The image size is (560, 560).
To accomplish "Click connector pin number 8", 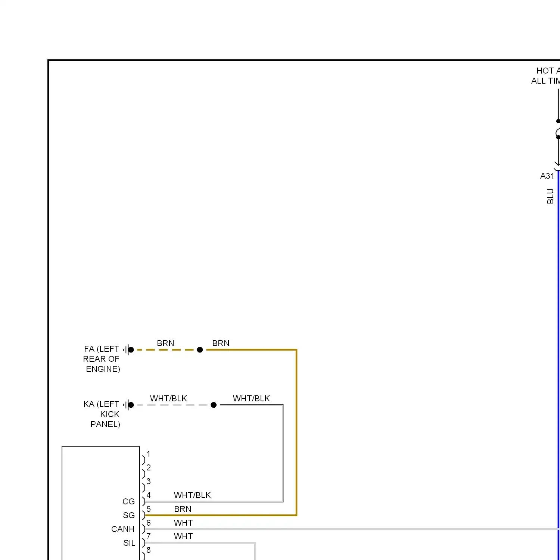I will (149, 550).
